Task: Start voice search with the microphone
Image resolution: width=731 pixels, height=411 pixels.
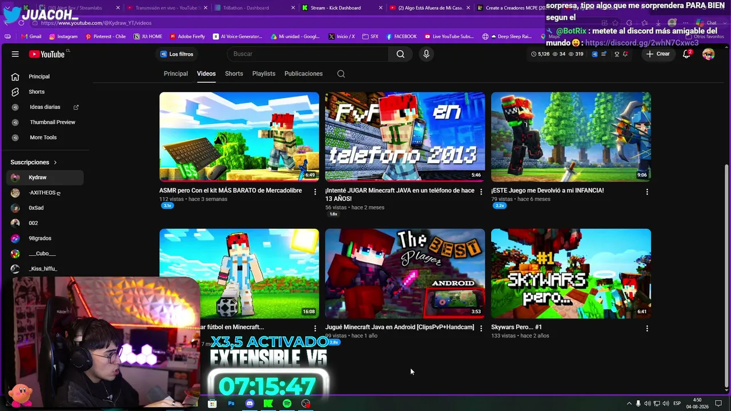Action: [426, 54]
